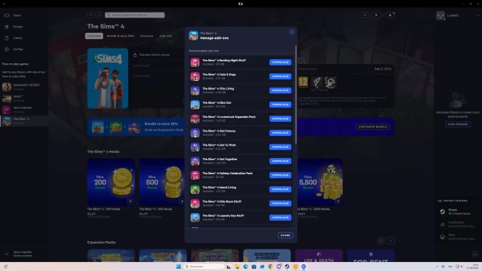Open Google Chrome from the taskbar
The image size is (482, 271).
tap(270, 266)
